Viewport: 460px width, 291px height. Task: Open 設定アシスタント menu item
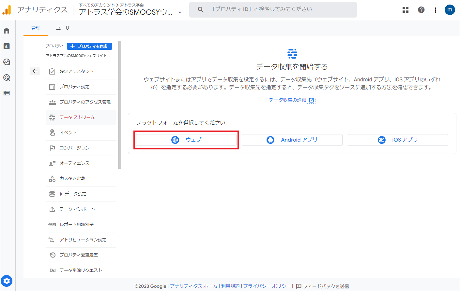81,71
